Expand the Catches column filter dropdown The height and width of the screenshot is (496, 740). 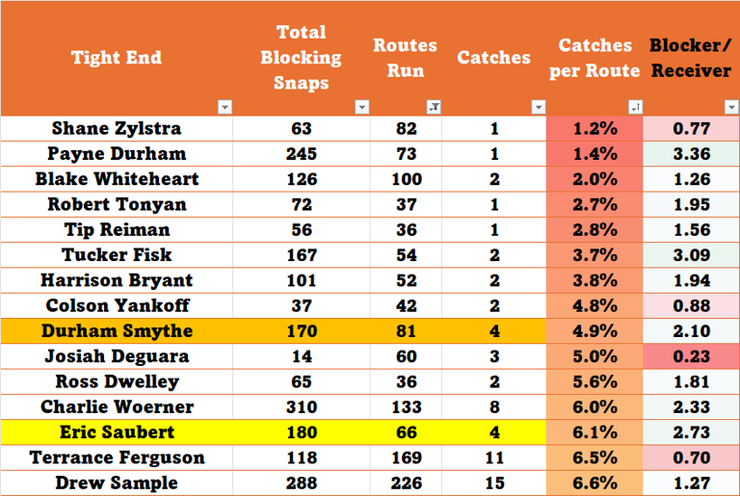(x=537, y=107)
